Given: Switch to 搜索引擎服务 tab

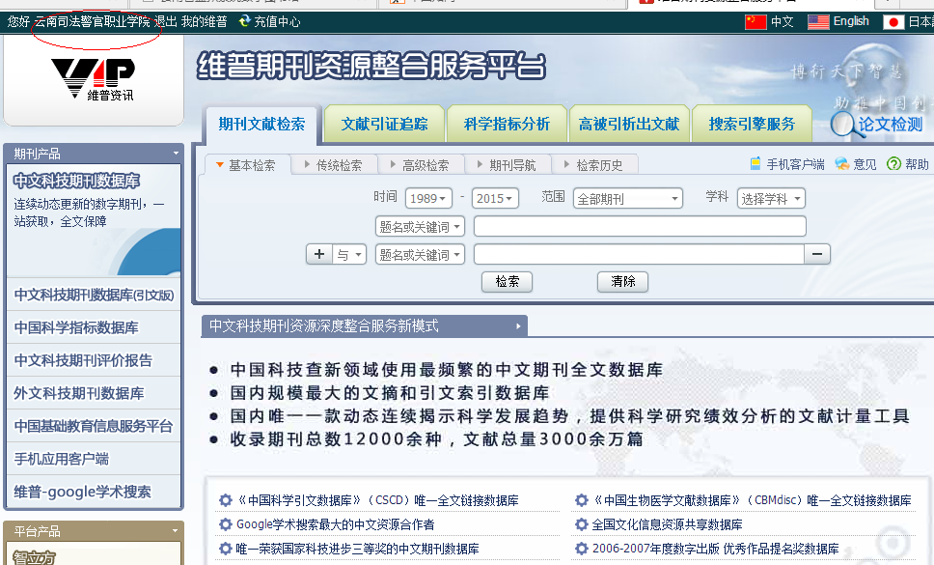Looking at the screenshot, I should [752, 124].
